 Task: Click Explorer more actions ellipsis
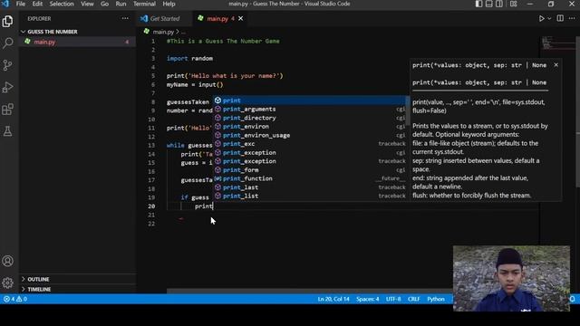click(125, 18)
